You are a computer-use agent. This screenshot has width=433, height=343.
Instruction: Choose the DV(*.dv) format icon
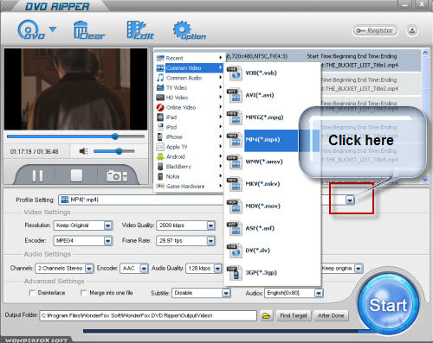point(234,251)
